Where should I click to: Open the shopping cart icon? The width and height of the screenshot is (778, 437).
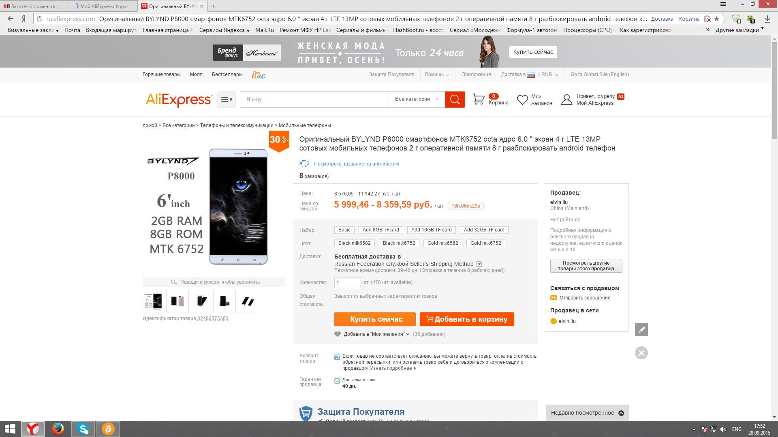pos(479,99)
